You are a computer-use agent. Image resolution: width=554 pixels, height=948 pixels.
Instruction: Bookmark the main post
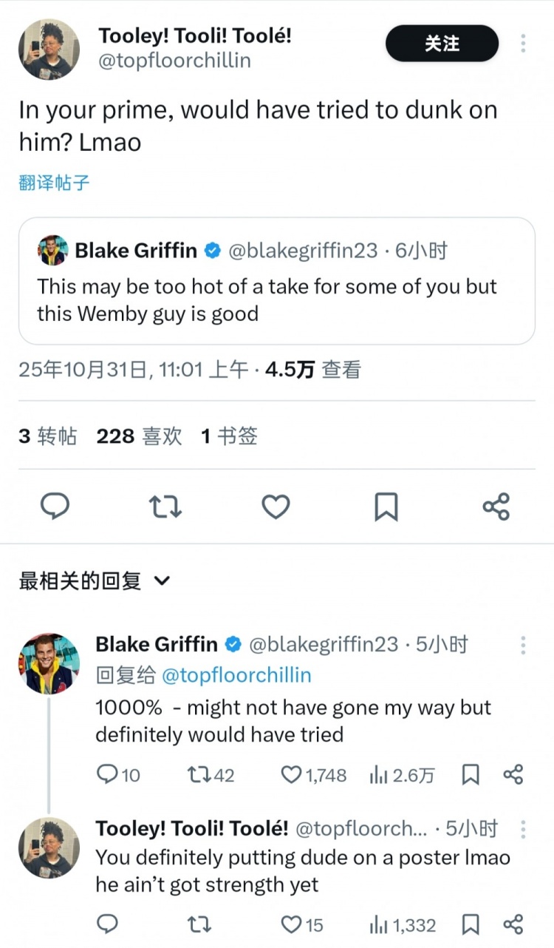click(x=386, y=507)
